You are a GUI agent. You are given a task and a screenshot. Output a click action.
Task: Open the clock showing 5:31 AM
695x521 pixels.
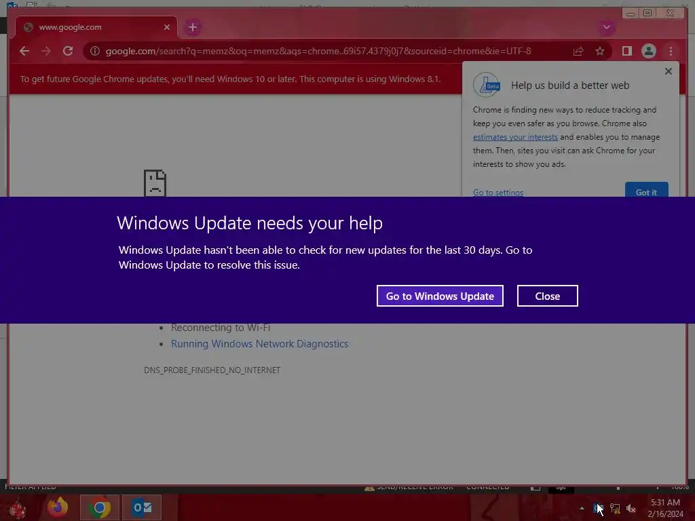coord(665,507)
